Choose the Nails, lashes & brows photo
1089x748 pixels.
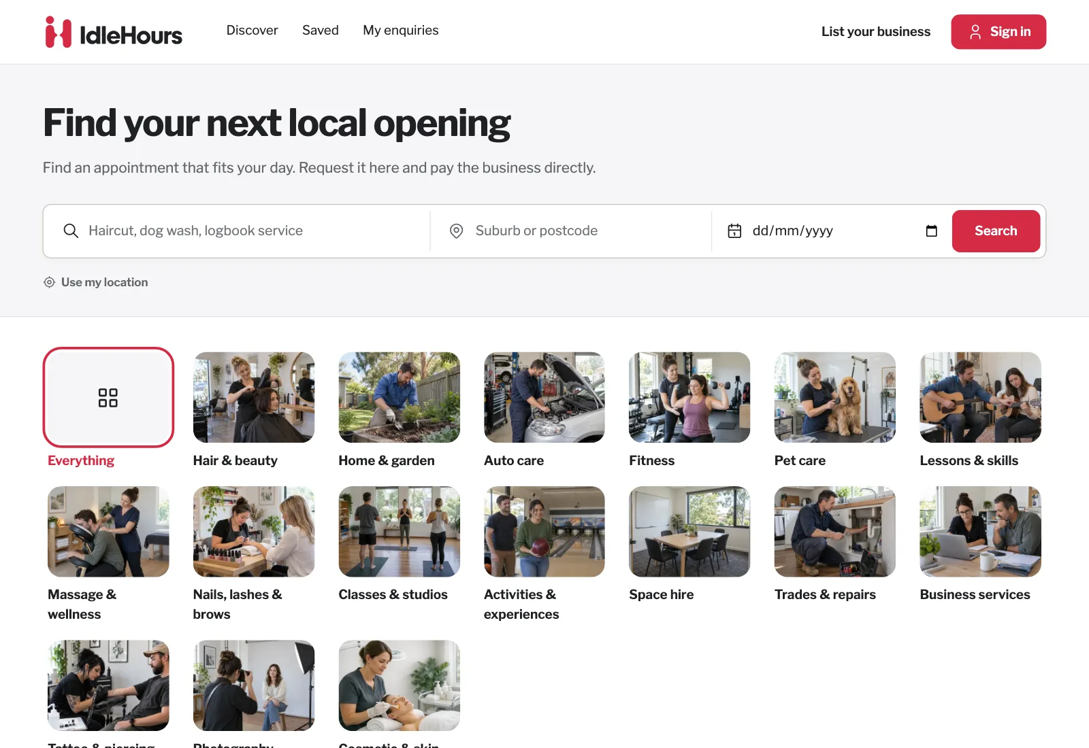point(254,532)
